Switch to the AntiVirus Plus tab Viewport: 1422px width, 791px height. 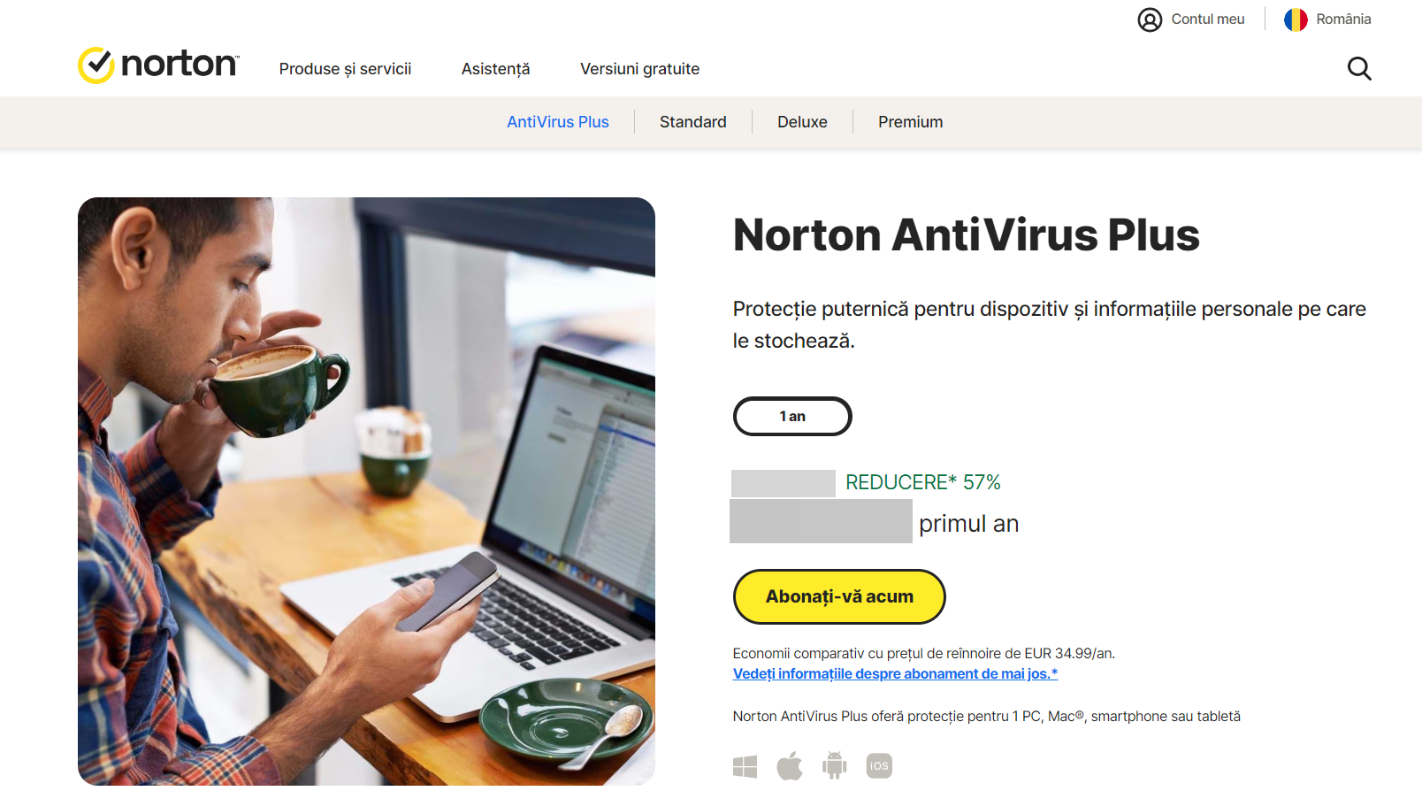[x=558, y=122]
